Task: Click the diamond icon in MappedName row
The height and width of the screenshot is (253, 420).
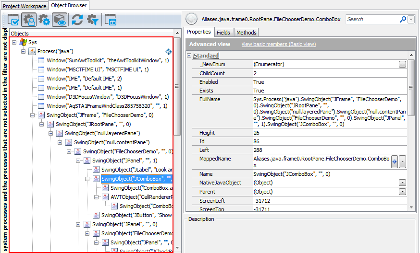Action: [394, 162]
